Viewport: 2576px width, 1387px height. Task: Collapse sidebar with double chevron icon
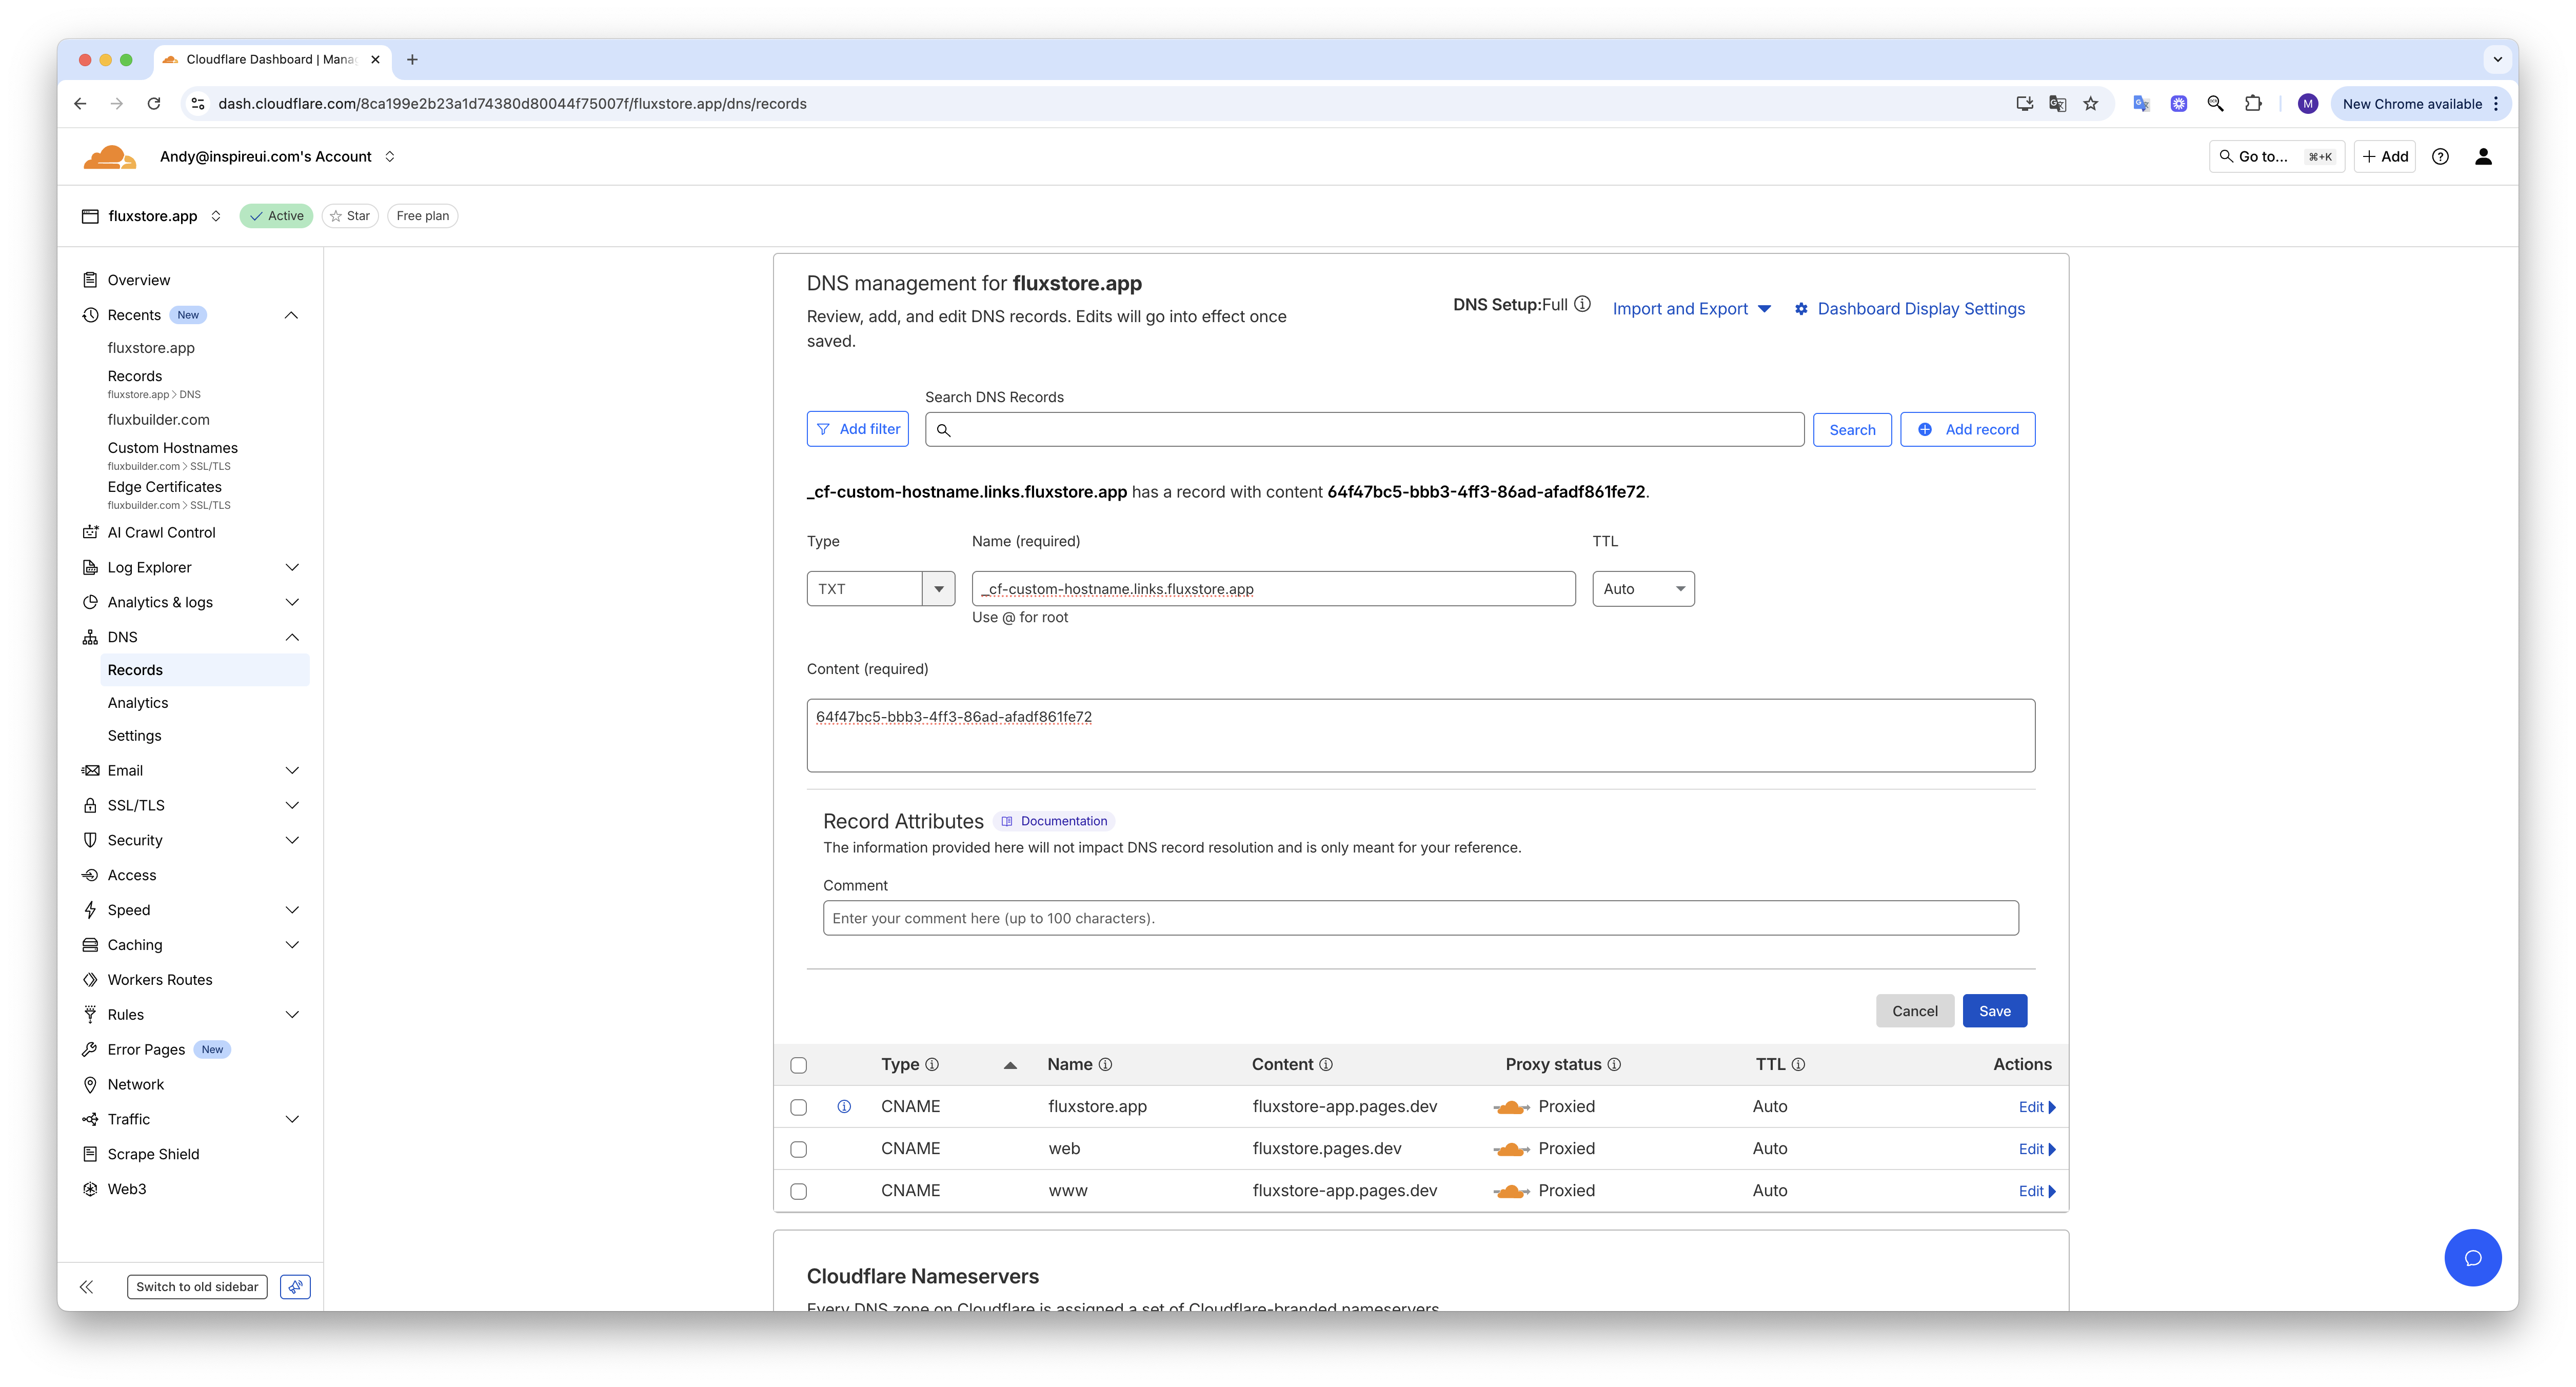coord(87,1287)
